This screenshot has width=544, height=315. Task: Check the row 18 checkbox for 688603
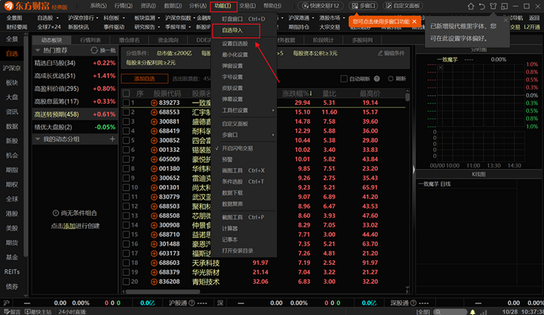[x=126, y=262]
